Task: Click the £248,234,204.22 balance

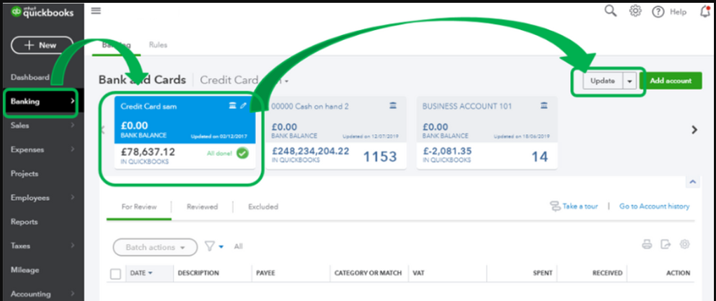Action: (311, 151)
